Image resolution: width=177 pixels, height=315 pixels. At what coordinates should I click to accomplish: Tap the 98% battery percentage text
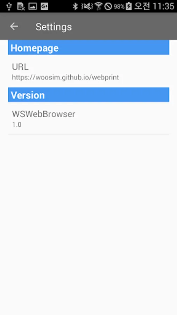pos(119,7)
